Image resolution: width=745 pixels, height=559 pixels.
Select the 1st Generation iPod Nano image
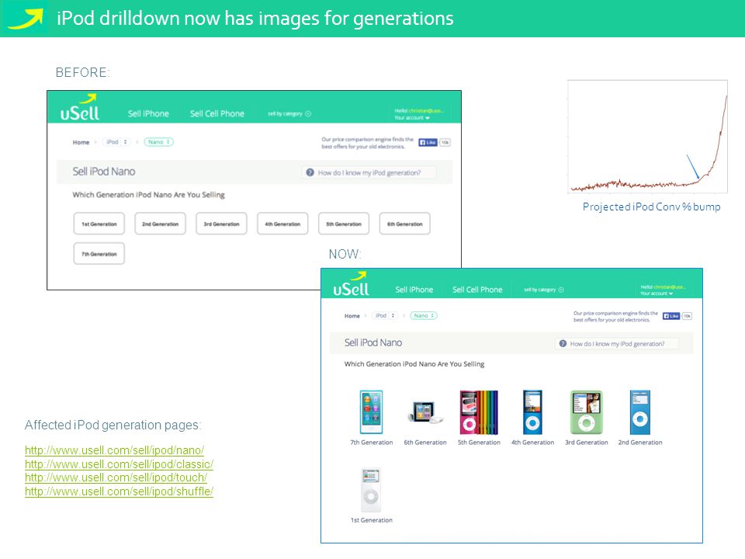tap(371, 490)
